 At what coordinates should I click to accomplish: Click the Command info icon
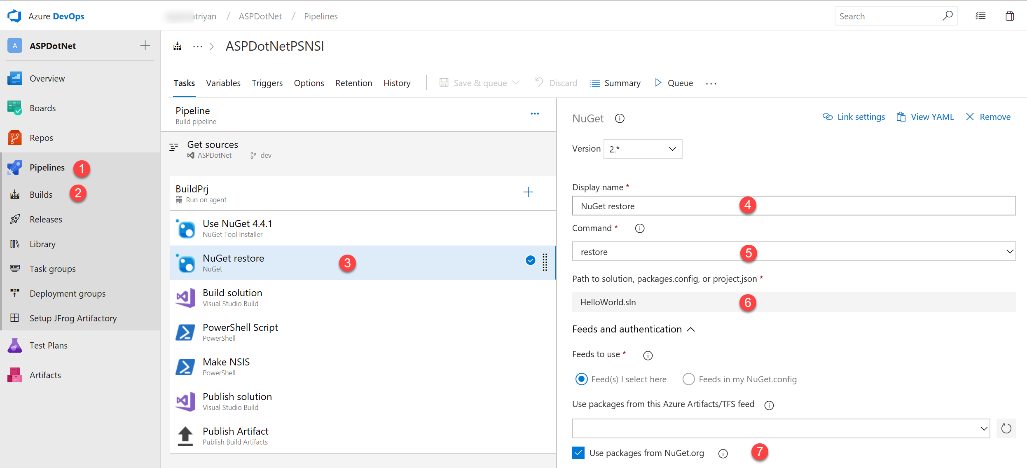click(x=640, y=228)
